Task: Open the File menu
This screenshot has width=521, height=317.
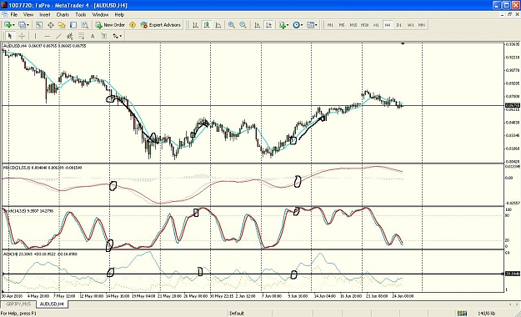Action: [14, 15]
